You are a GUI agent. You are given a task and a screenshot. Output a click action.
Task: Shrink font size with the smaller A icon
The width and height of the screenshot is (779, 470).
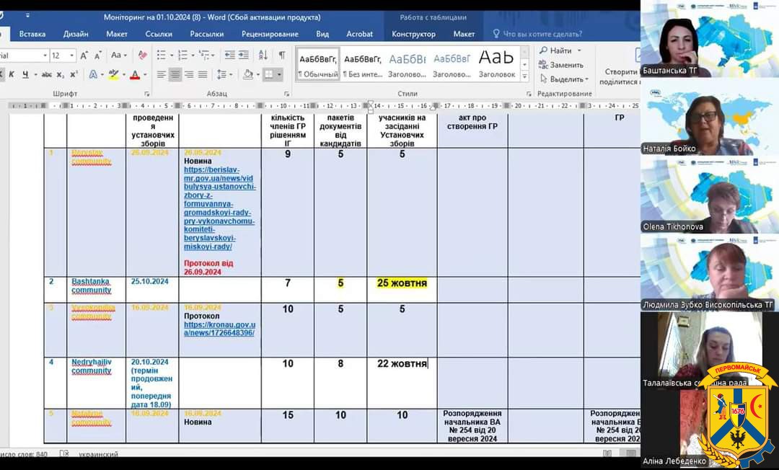point(98,55)
